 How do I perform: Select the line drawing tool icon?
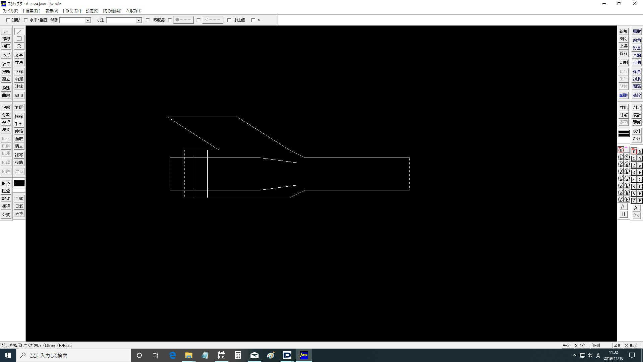click(19, 32)
